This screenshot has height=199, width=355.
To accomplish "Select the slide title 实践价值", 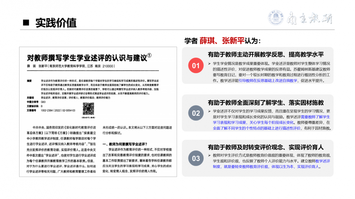I will pos(56,23).
